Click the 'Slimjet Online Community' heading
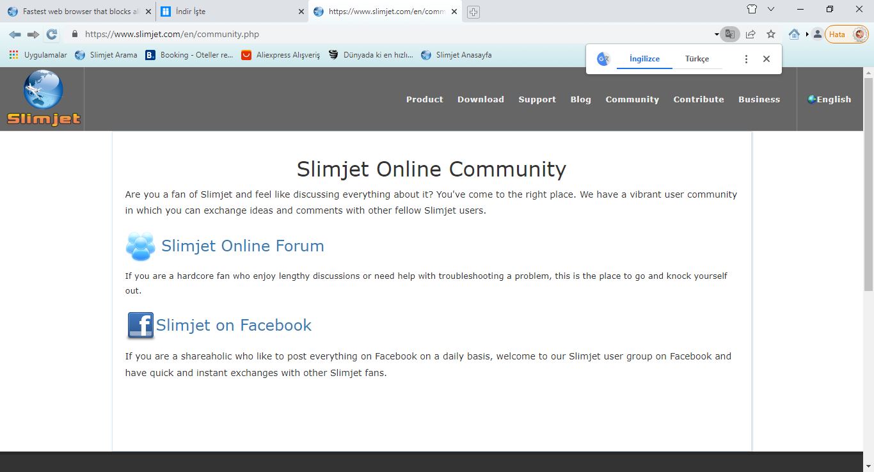 pyautogui.click(x=431, y=169)
